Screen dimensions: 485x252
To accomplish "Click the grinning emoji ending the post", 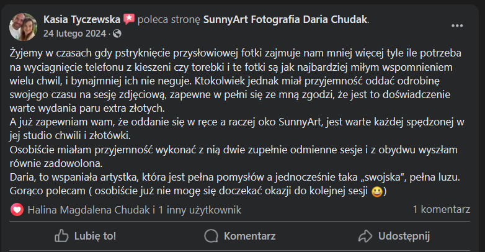I will pos(376,192).
